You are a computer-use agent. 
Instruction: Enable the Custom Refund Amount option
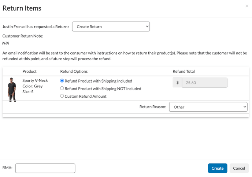tap(62, 96)
